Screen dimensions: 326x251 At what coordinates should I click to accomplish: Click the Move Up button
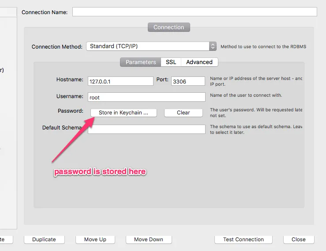tap(95, 240)
